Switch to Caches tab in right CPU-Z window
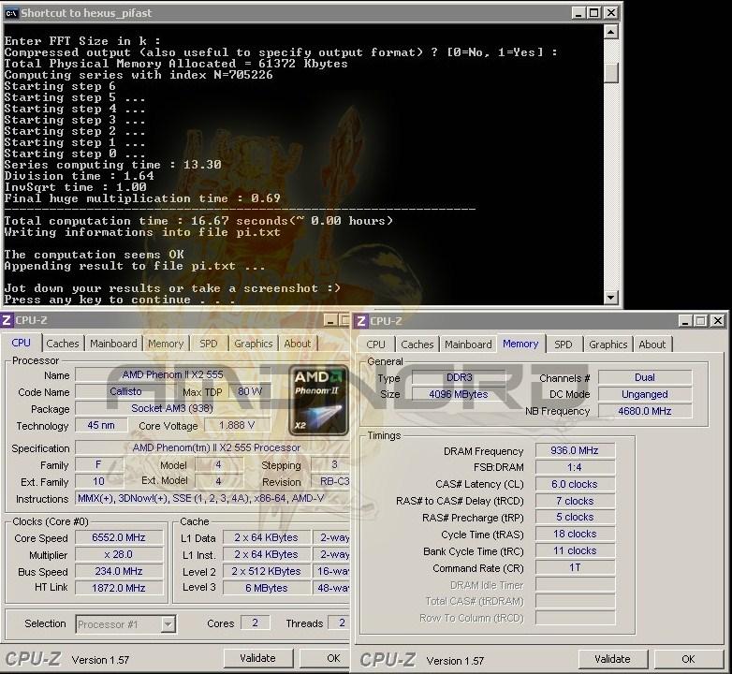Screen dimensions: 732x674 click(417, 344)
